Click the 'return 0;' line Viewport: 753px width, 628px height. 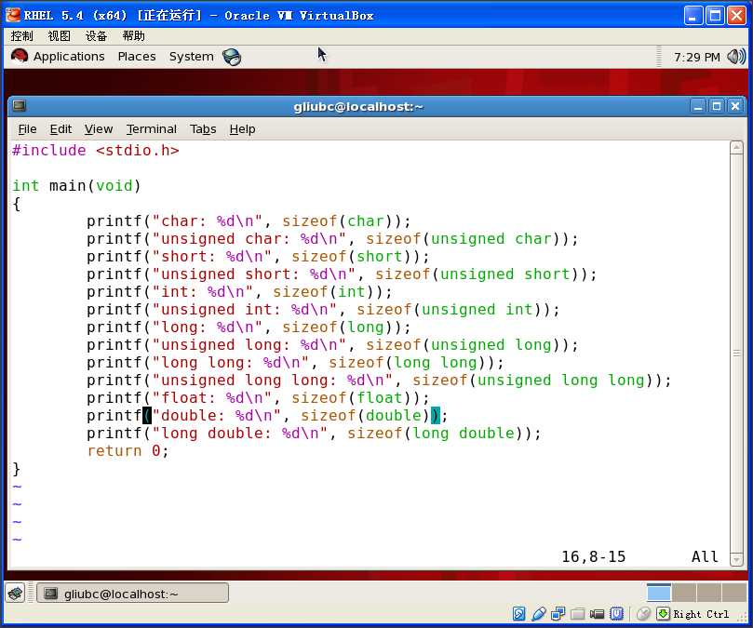click(x=128, y=451)
